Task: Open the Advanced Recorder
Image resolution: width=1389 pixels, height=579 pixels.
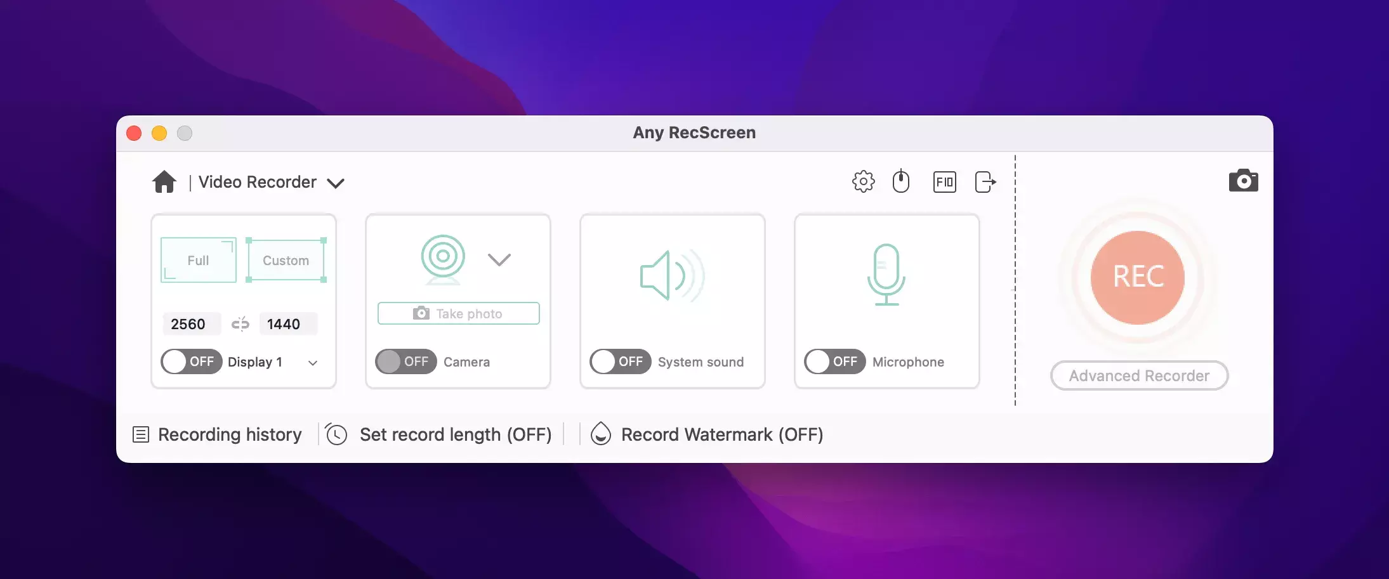Action: click(1140, 375)
